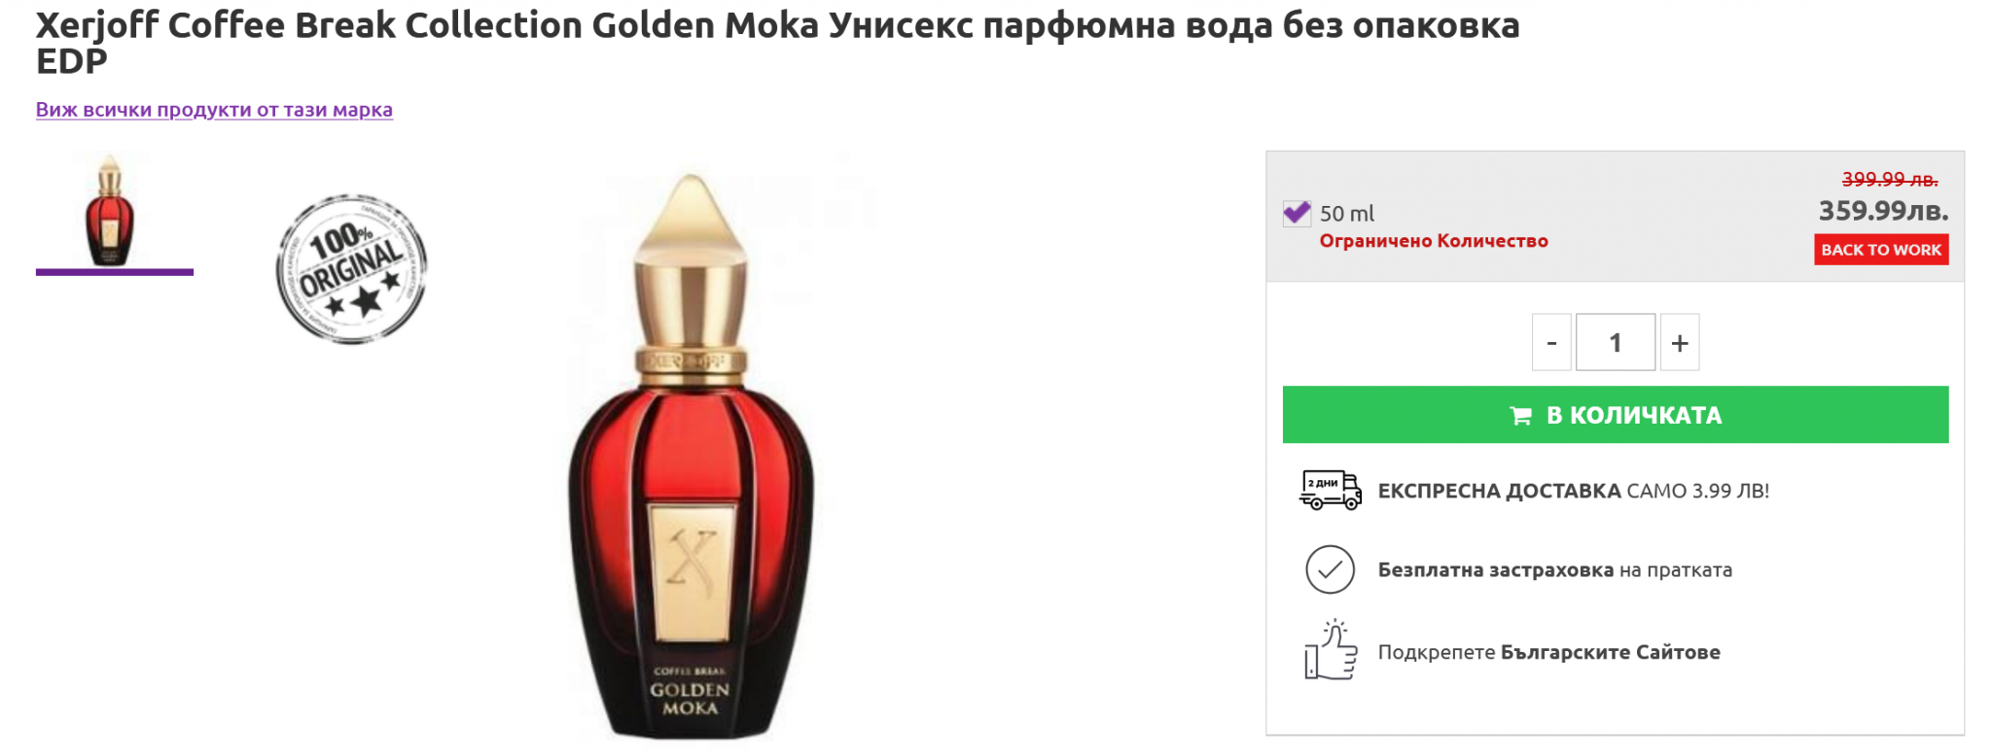This screenshot has height=754, width=1992.
Task: Toggle the 50 ml size checkbox
Action: [1297, 213]
